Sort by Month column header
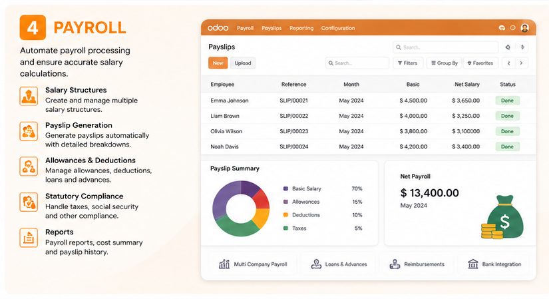Image resolution: width=549 pixels, height=299 pixels. click(351, 85)
